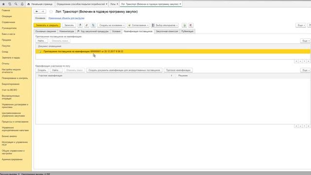This screenshot has height=175, width=311.
Task: Navigate back with the left arrow button
Action: (x=37, y=12)
